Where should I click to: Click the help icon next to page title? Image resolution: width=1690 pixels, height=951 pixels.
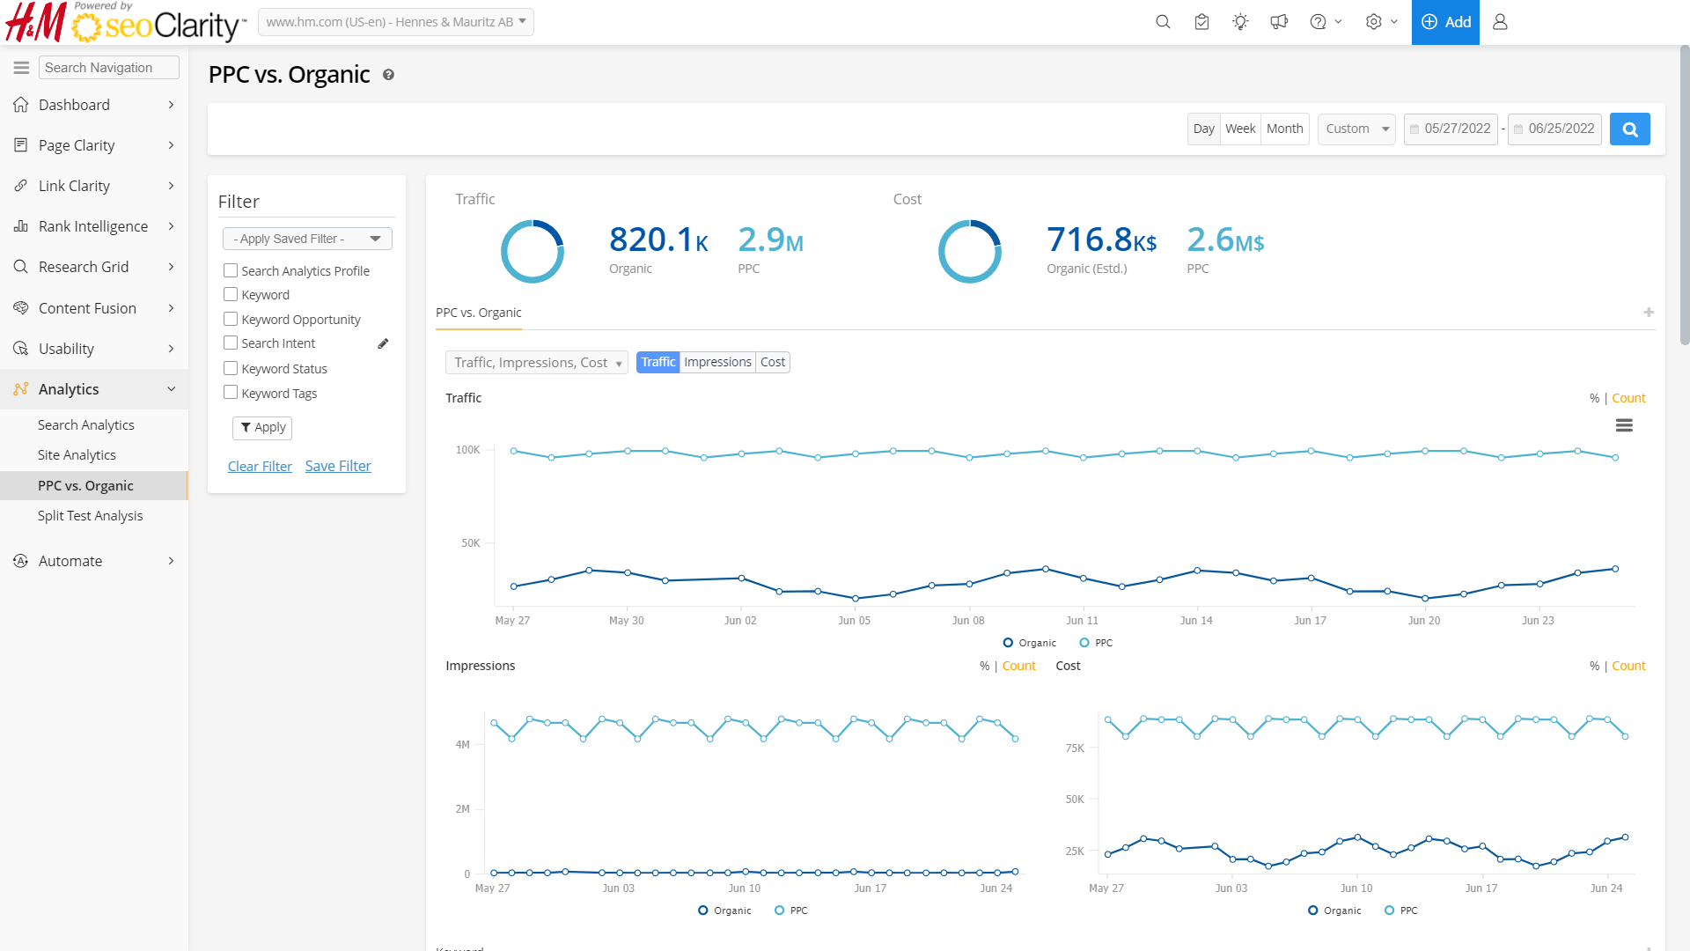pyautogui.click(x=388, y=76)
